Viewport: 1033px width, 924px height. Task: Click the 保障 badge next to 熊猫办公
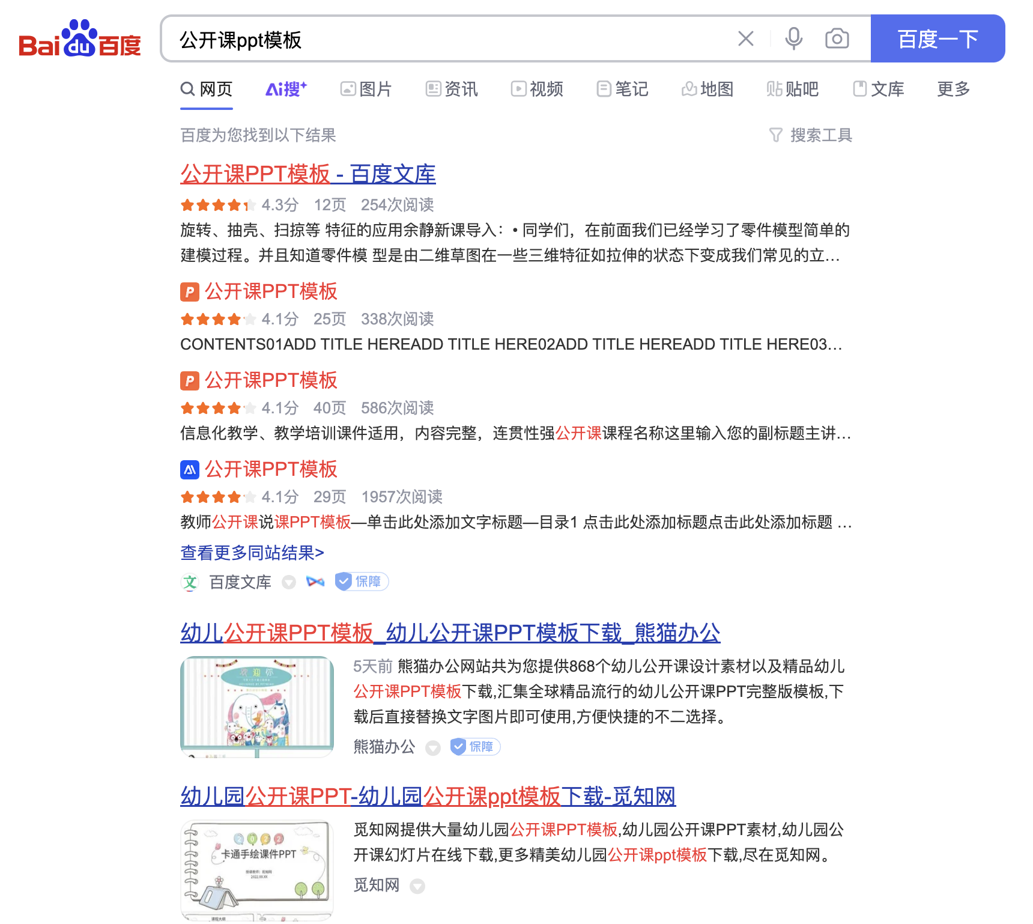[x=475, y=746]
